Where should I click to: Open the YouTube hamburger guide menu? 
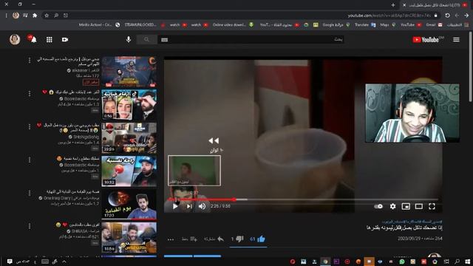pyautogui.click(x=456, y=39)
